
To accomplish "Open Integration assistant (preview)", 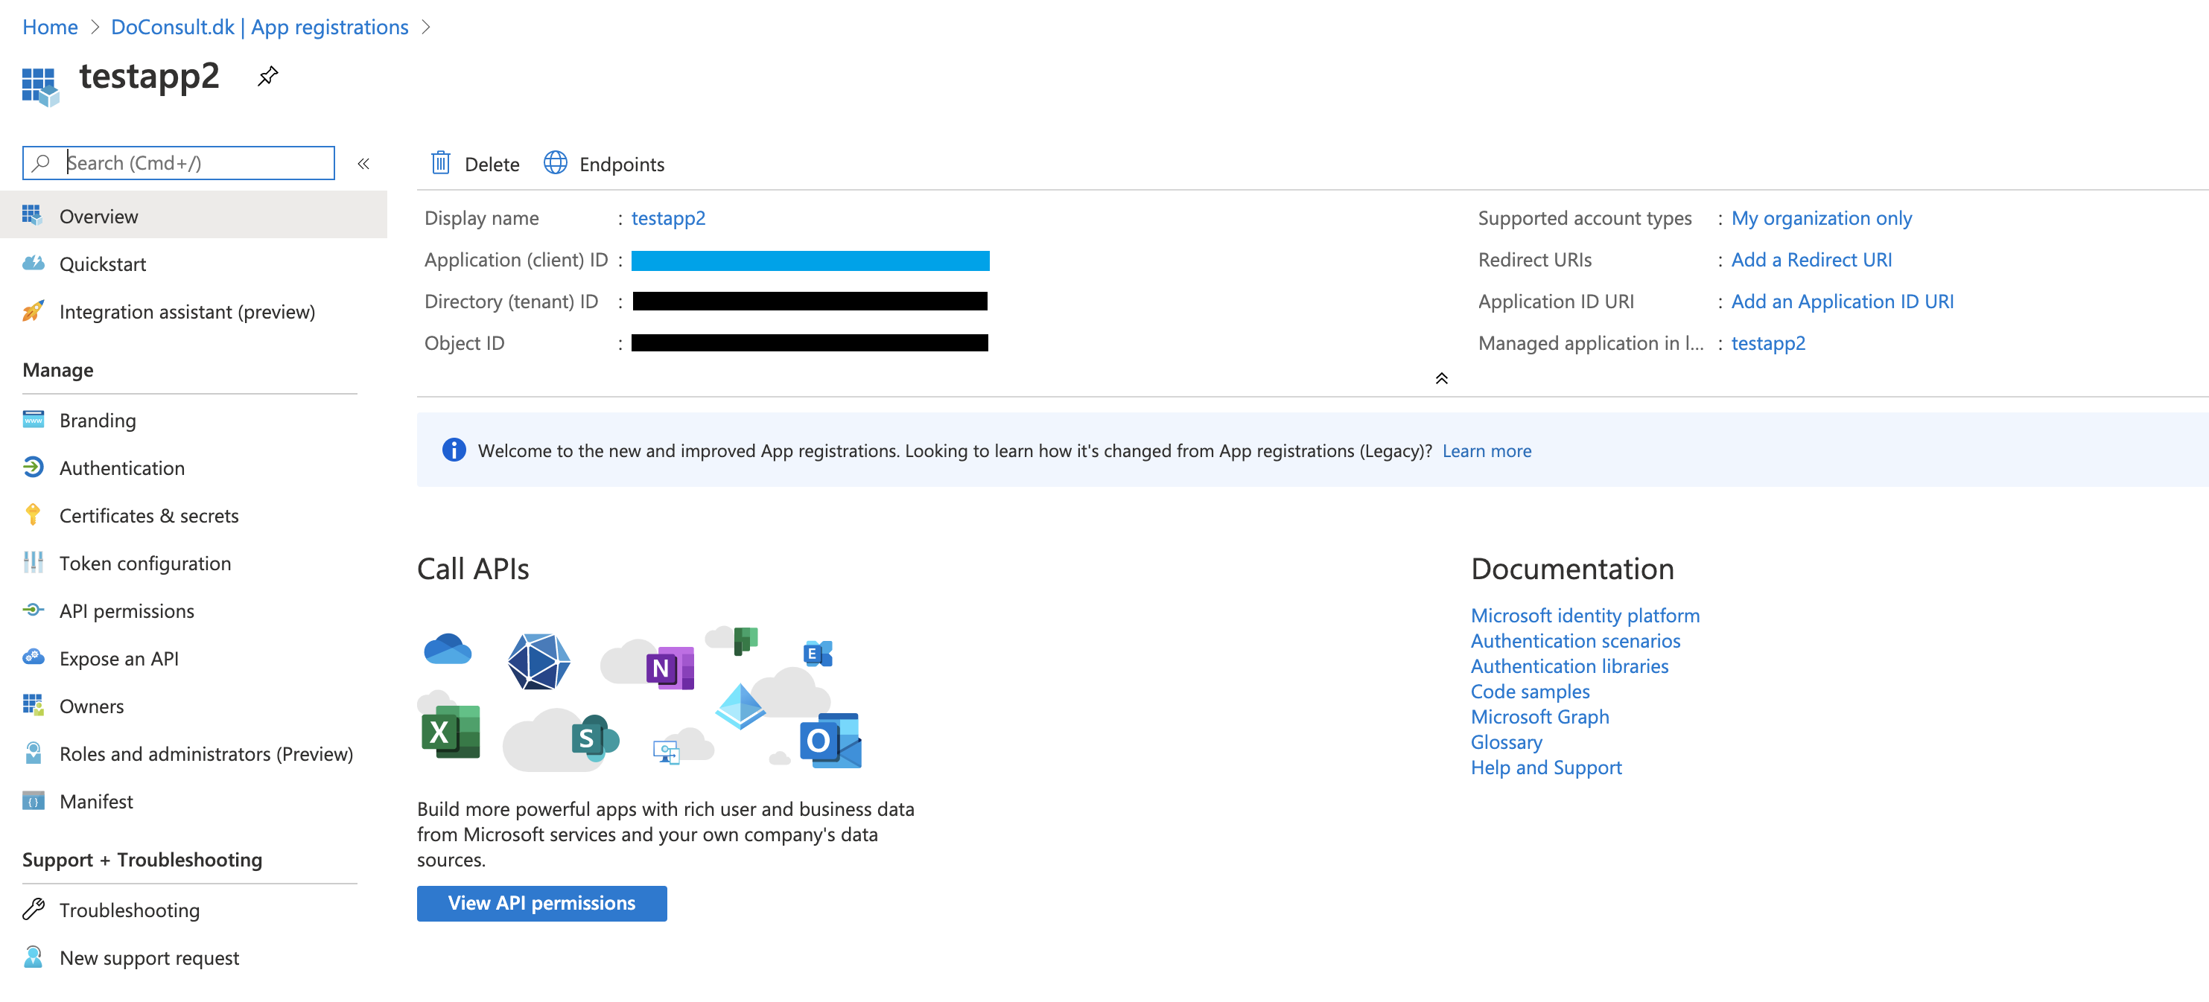I will pos(193,311).
